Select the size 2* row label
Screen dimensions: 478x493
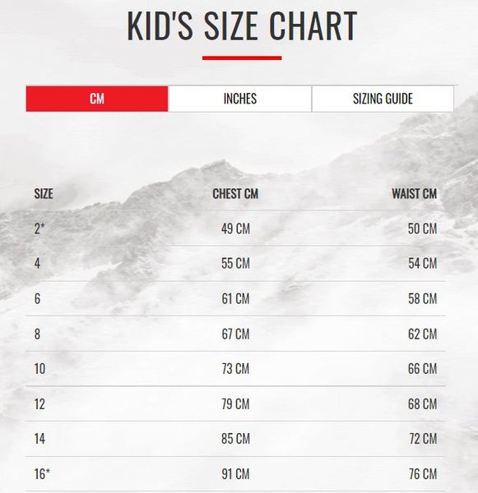click(39, 228)
